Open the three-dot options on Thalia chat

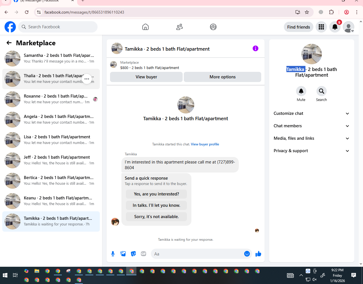pos(87,79)
